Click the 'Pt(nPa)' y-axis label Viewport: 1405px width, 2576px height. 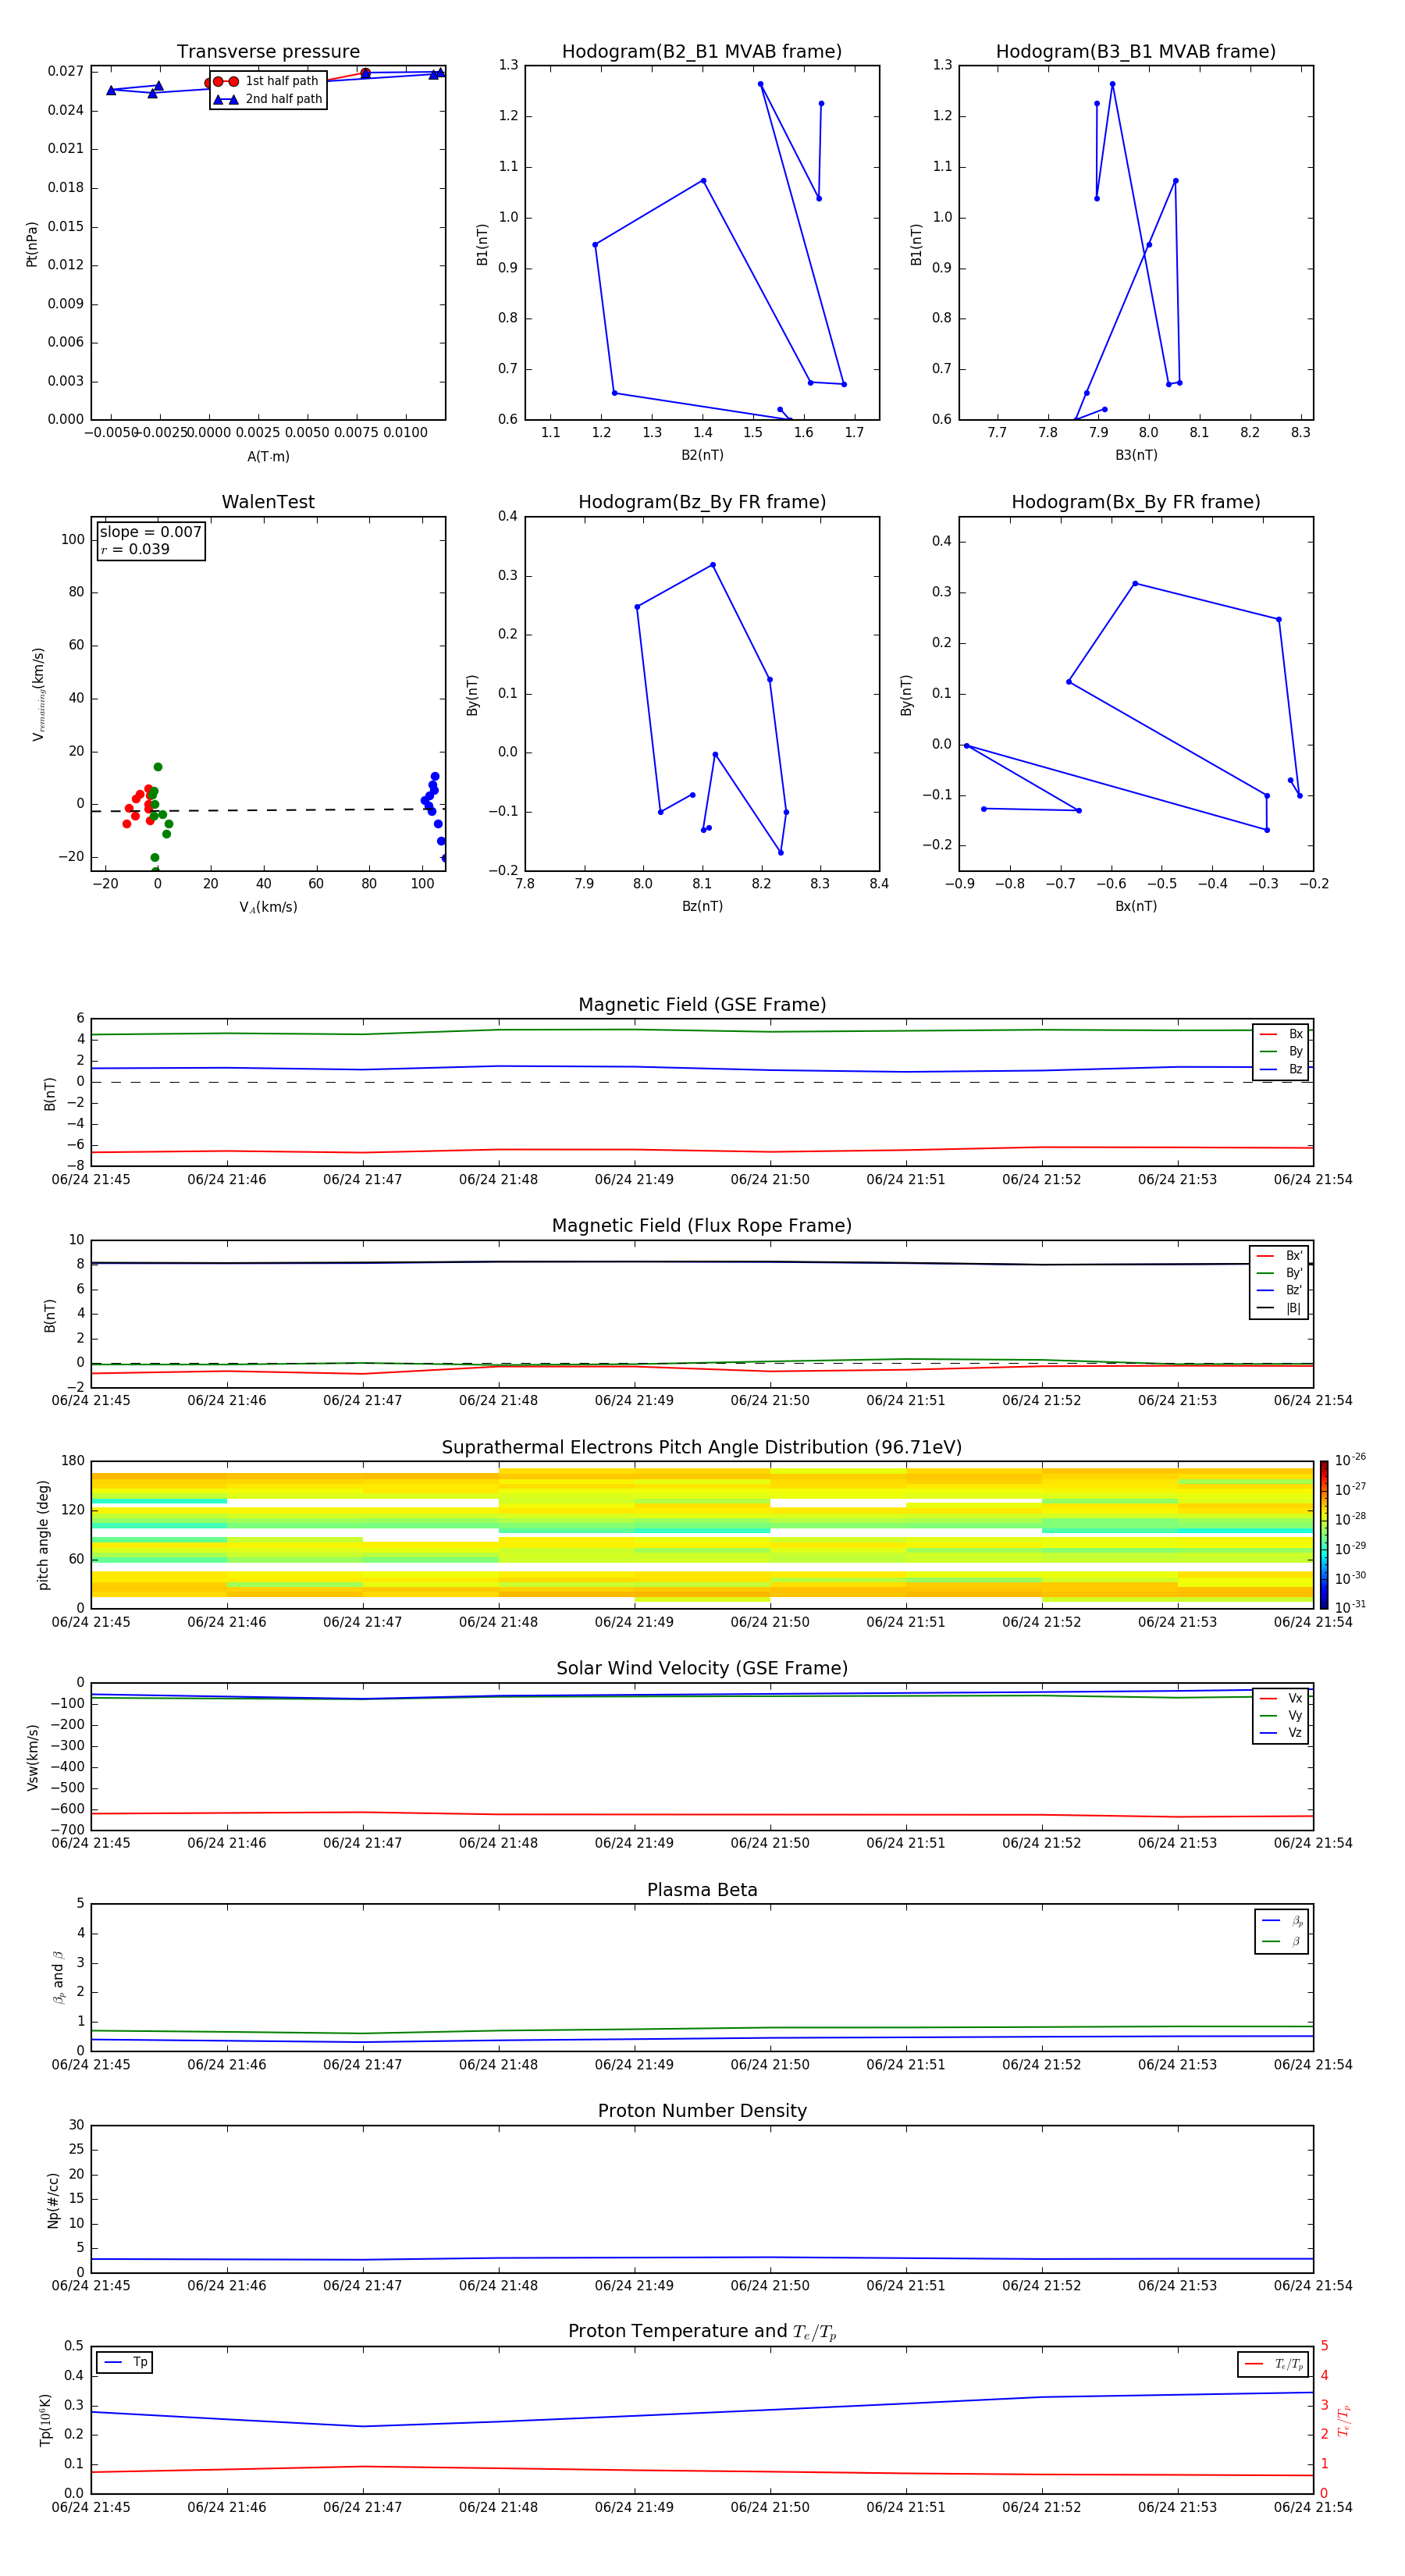pos(32,244)
